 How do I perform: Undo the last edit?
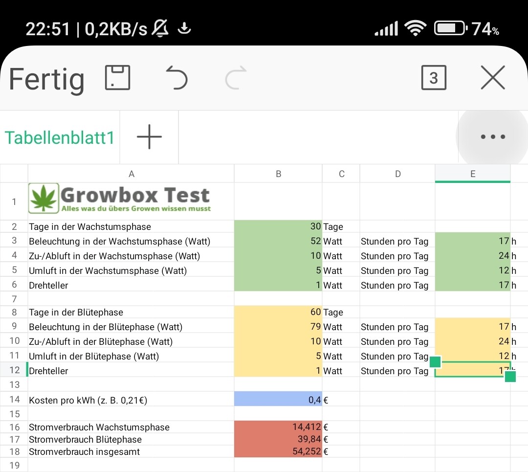click(x=176, y=78)
